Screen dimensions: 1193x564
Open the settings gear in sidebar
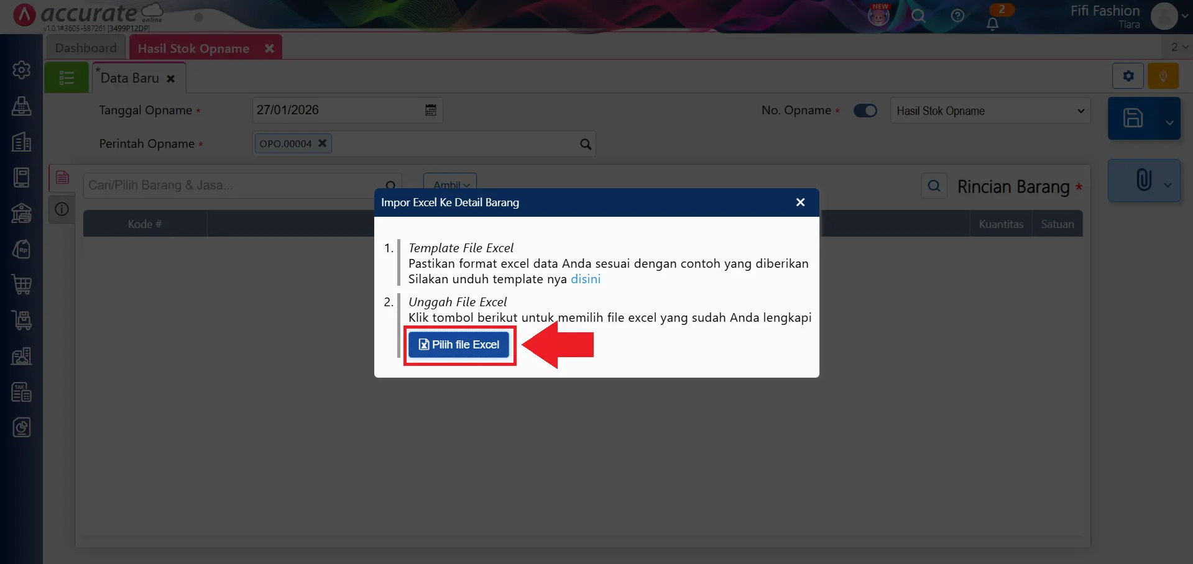pos(22,70)
